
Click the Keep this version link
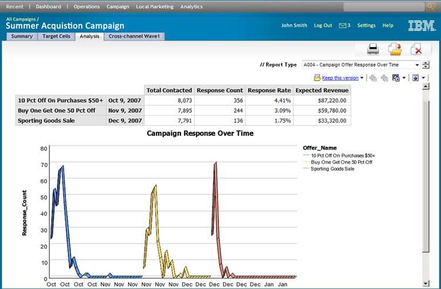[340, 78]
